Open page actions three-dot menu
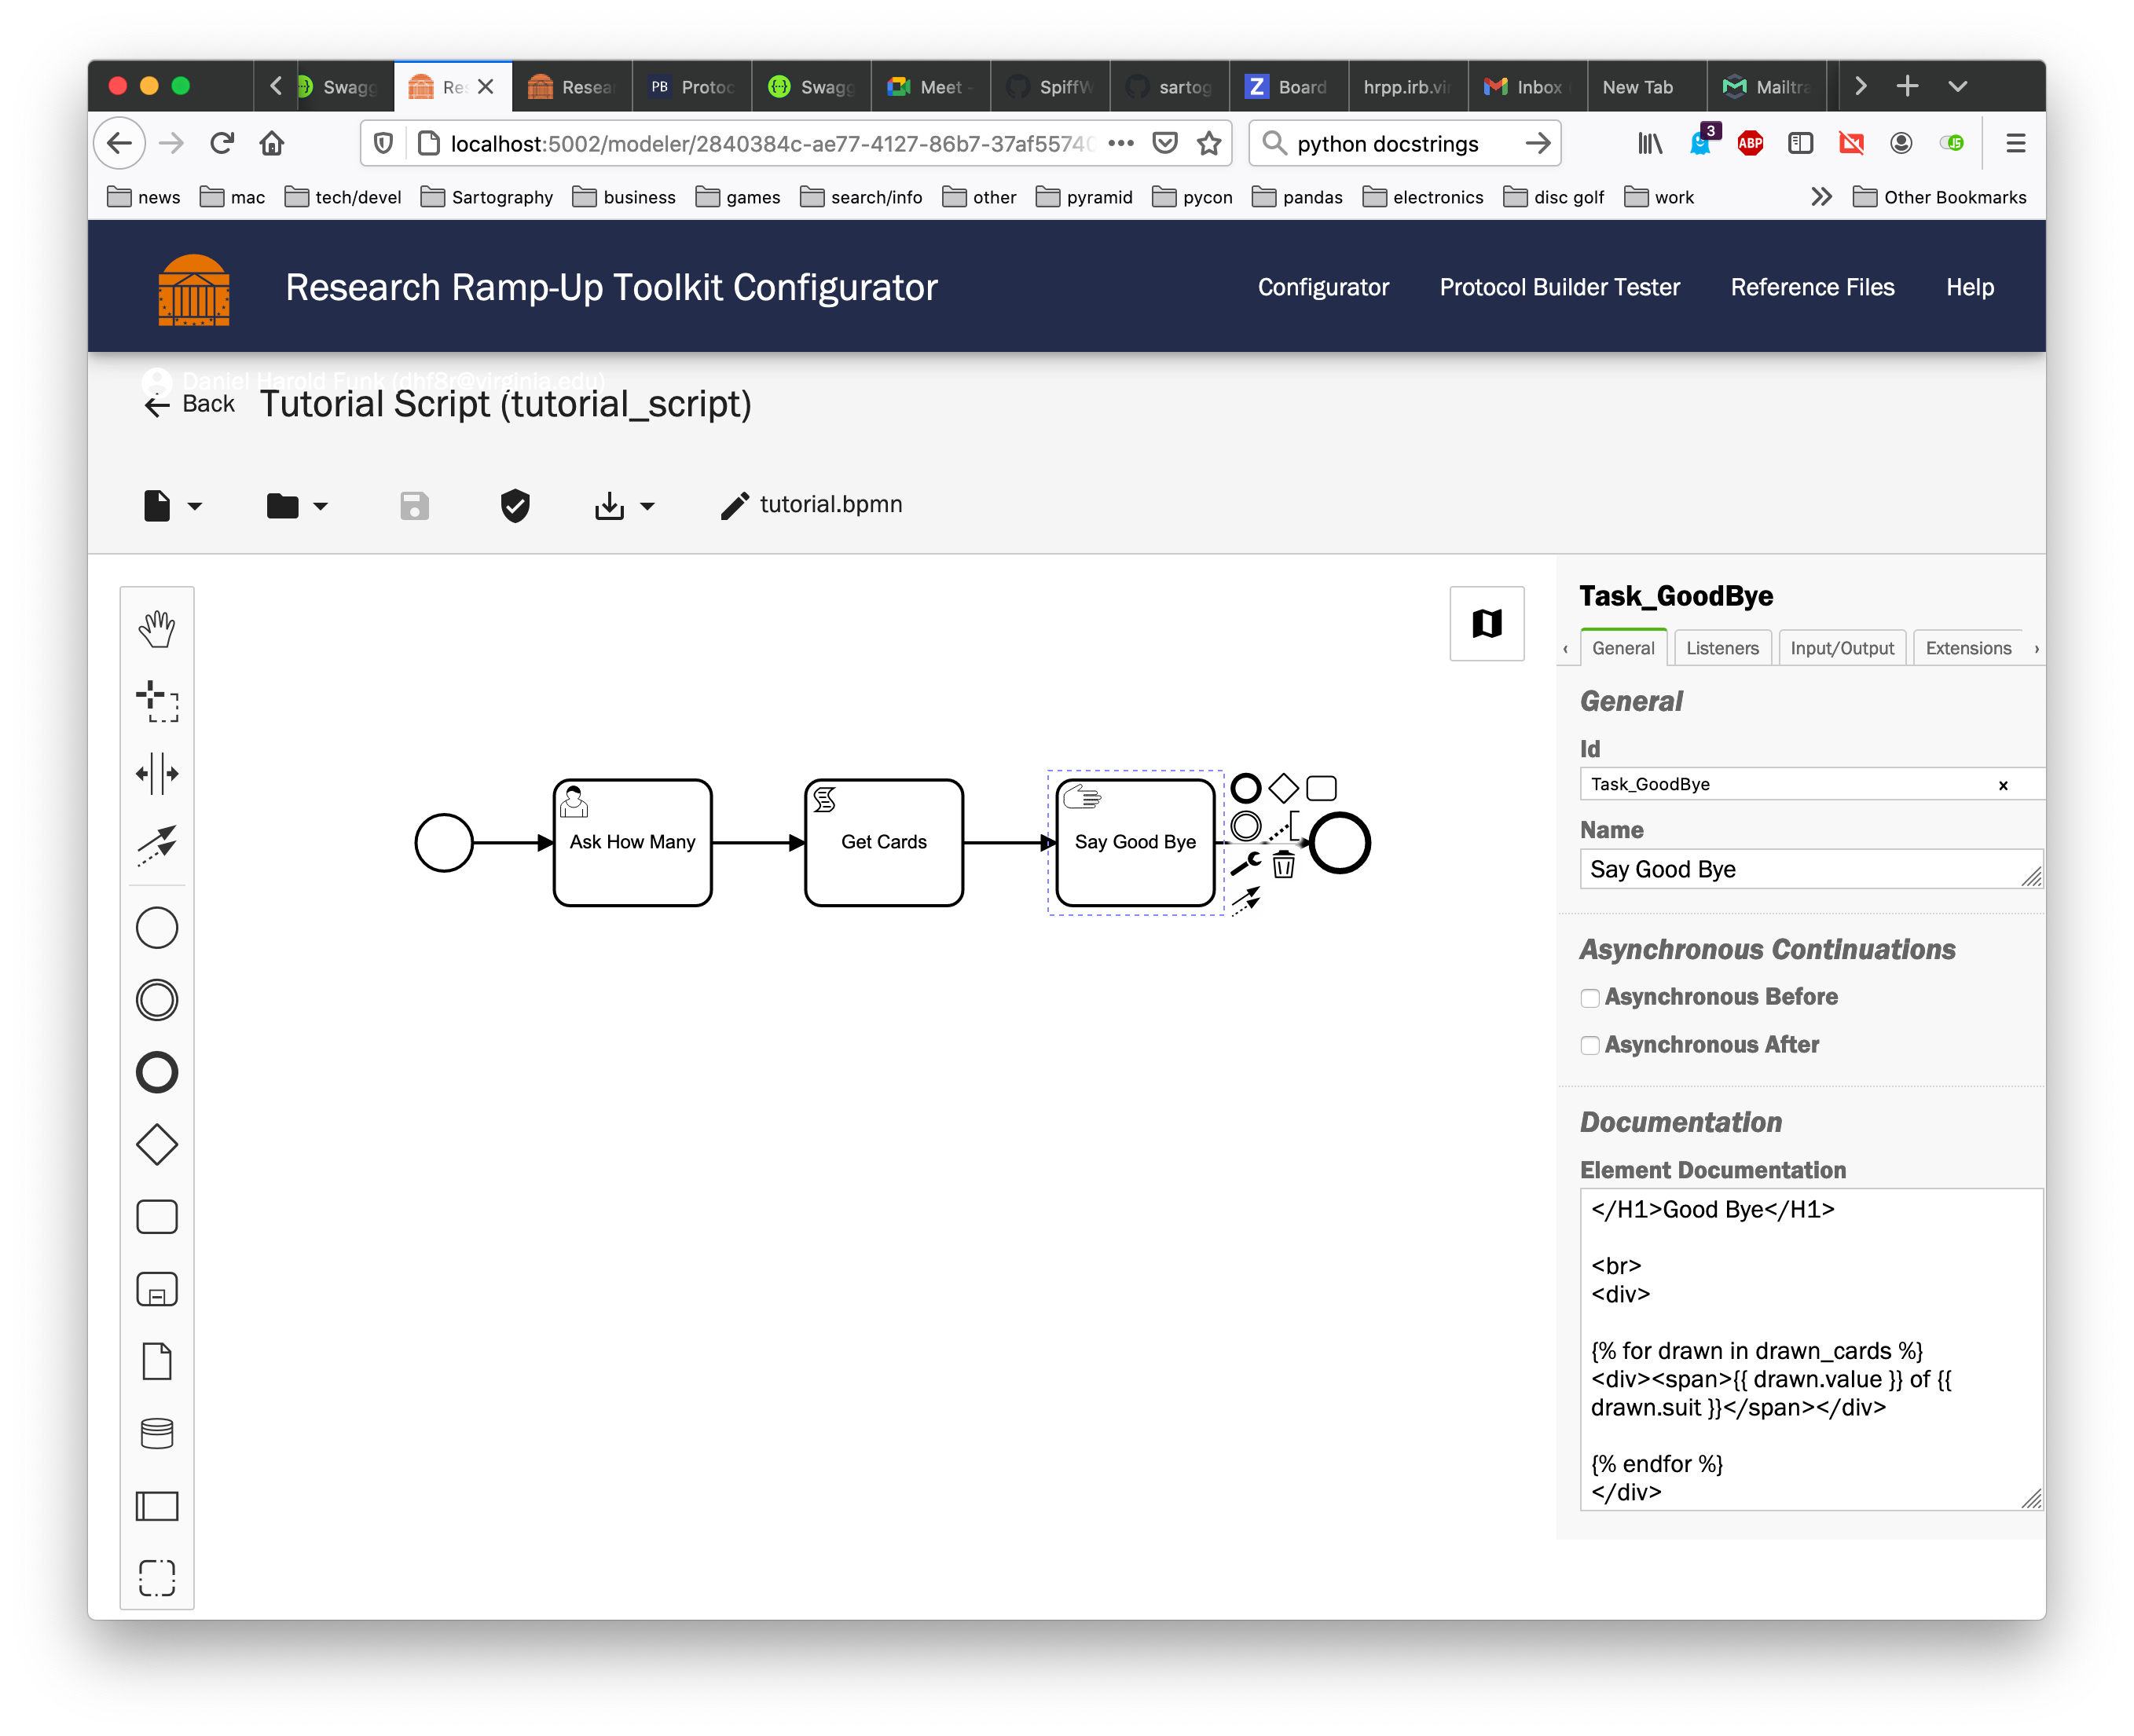The width and height of the screenshot is (2134, 1736). pyautogui.click(x=1121, y=143)
